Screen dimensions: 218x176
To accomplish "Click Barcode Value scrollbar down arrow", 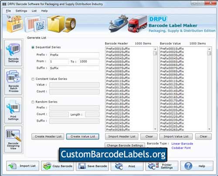I will [x=209, y=129].
